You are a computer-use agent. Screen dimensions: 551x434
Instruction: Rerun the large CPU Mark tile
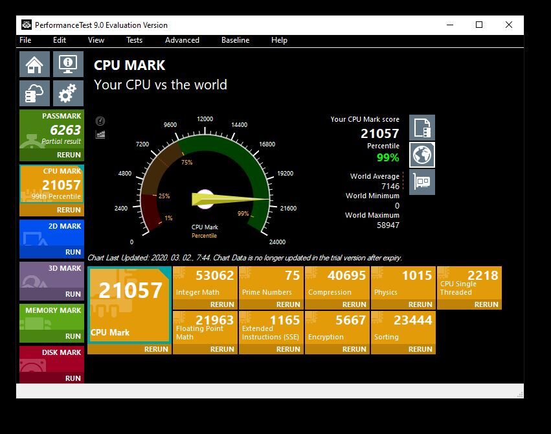coord(129,349)
